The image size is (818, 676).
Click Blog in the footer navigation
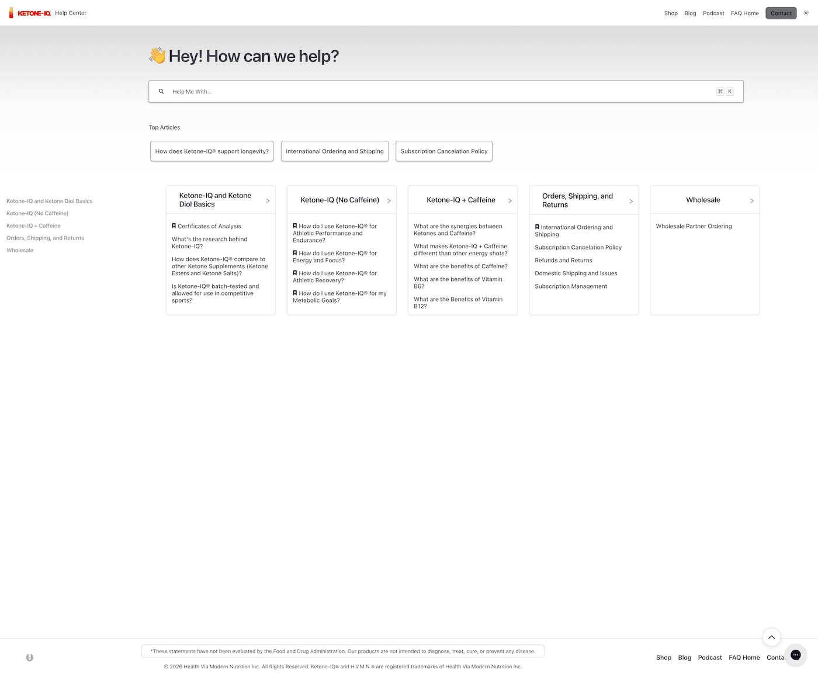click(x=685, y=657)
